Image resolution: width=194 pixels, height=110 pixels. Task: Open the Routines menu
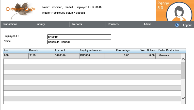click(113, 24)
